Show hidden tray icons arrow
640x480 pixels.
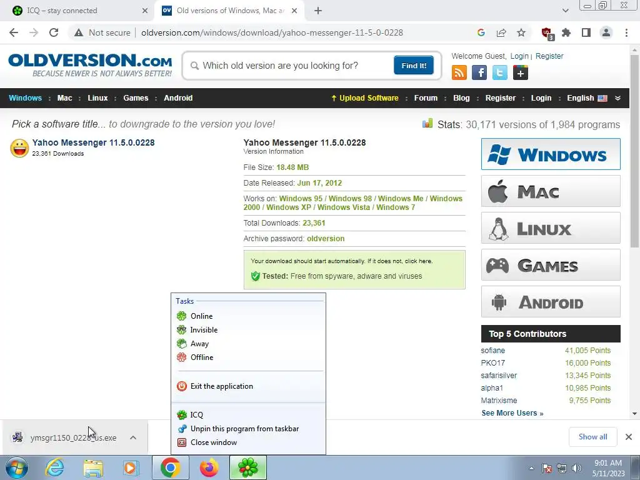click(531, 468)
